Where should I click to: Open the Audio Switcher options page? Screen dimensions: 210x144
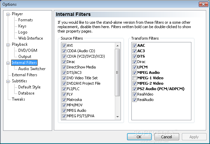click(x=32, y=69)
